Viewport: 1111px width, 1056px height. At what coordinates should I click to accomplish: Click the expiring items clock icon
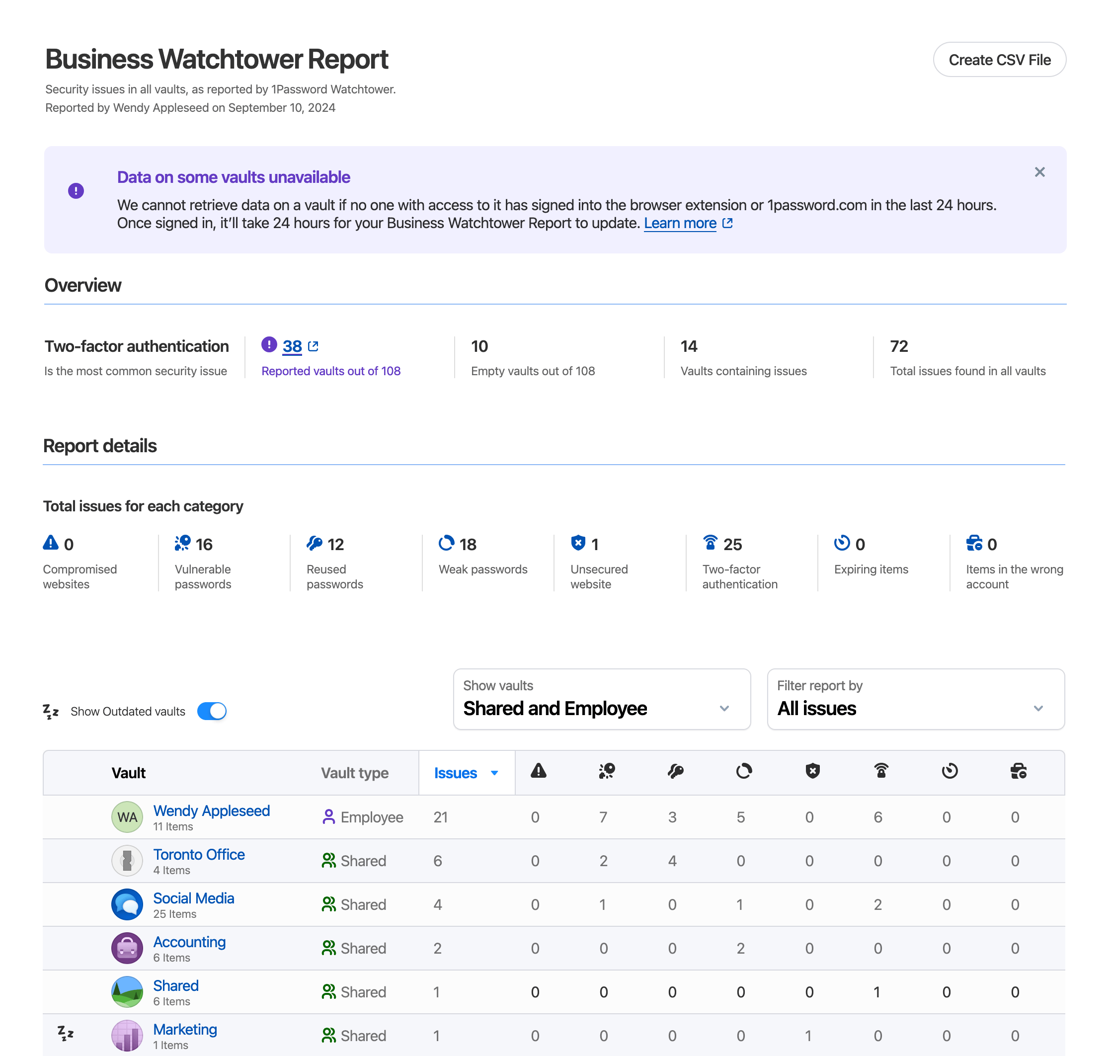(842, 543)
